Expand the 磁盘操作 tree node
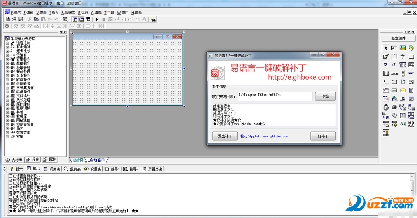The image size is (417, 218). pyautogui.click(x=7, y=92)
